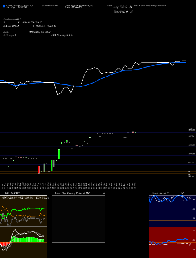Click the 1009.65 price axis label
The width and height of the screenshot is (196, 258).
(x=192, y=154)
